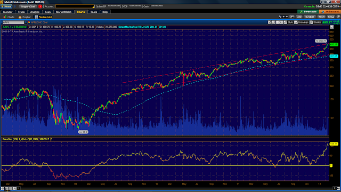Switch to the Trade tab
Screen dimensions: 341x192
coord(21,12)
